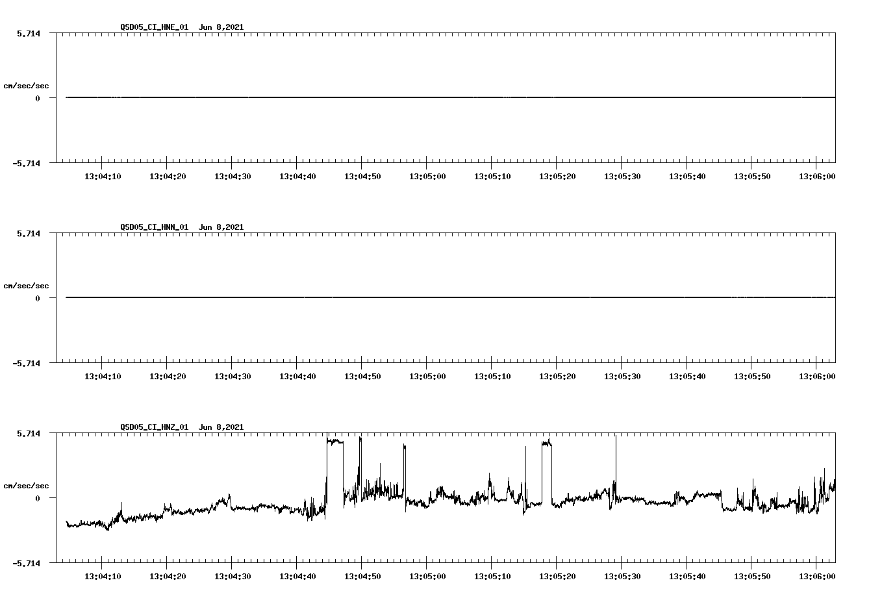
Task: Click the 0 axis label of HNN plot
Action: pyautogui.click(x=38, y=298)
